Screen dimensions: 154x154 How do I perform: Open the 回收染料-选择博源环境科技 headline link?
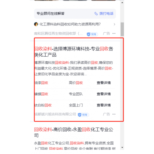pos(74,52)
